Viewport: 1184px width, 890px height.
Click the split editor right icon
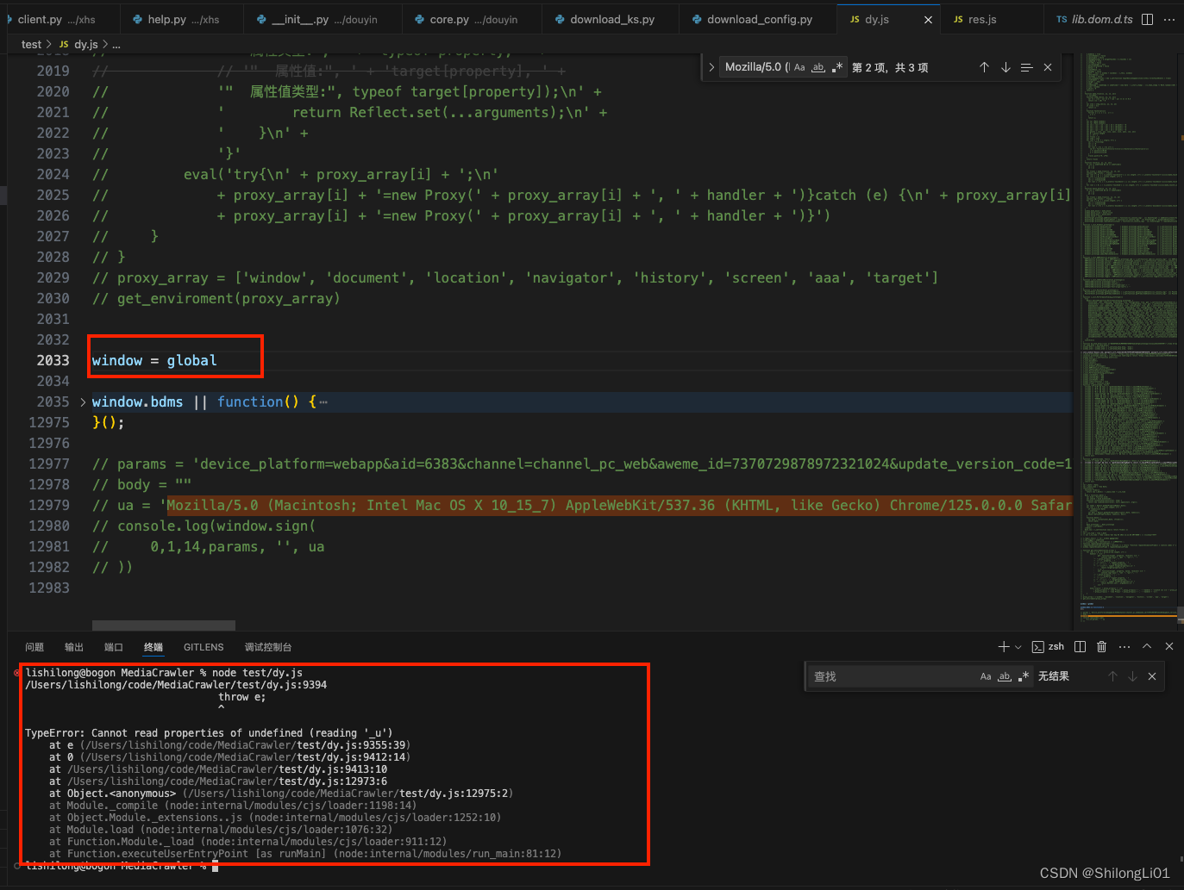[1147, 19]
